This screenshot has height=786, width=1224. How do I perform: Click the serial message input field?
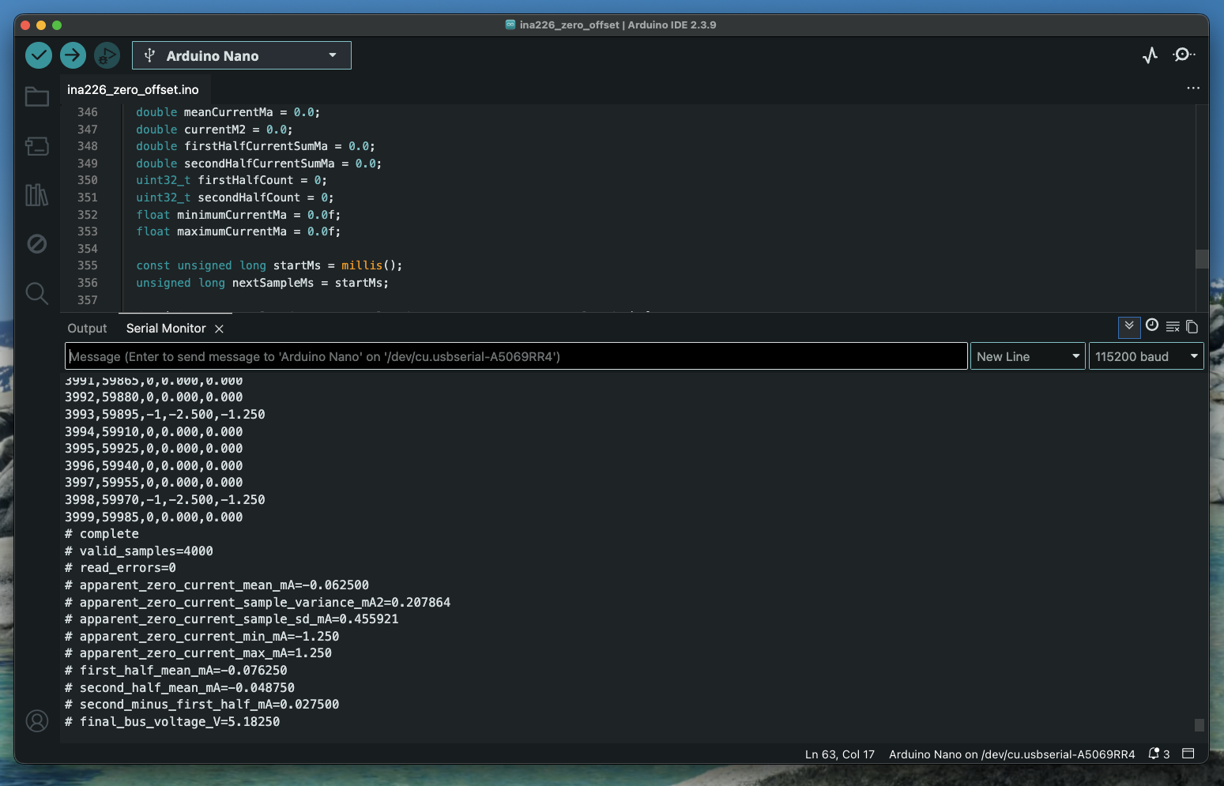516,356
